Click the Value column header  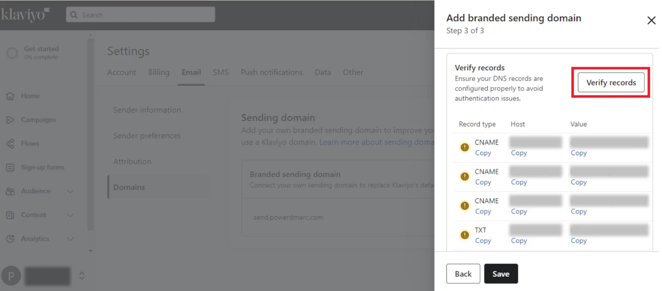[578, 124]
